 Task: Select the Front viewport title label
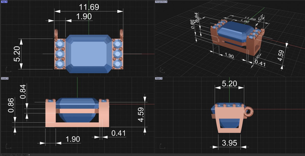4,79
